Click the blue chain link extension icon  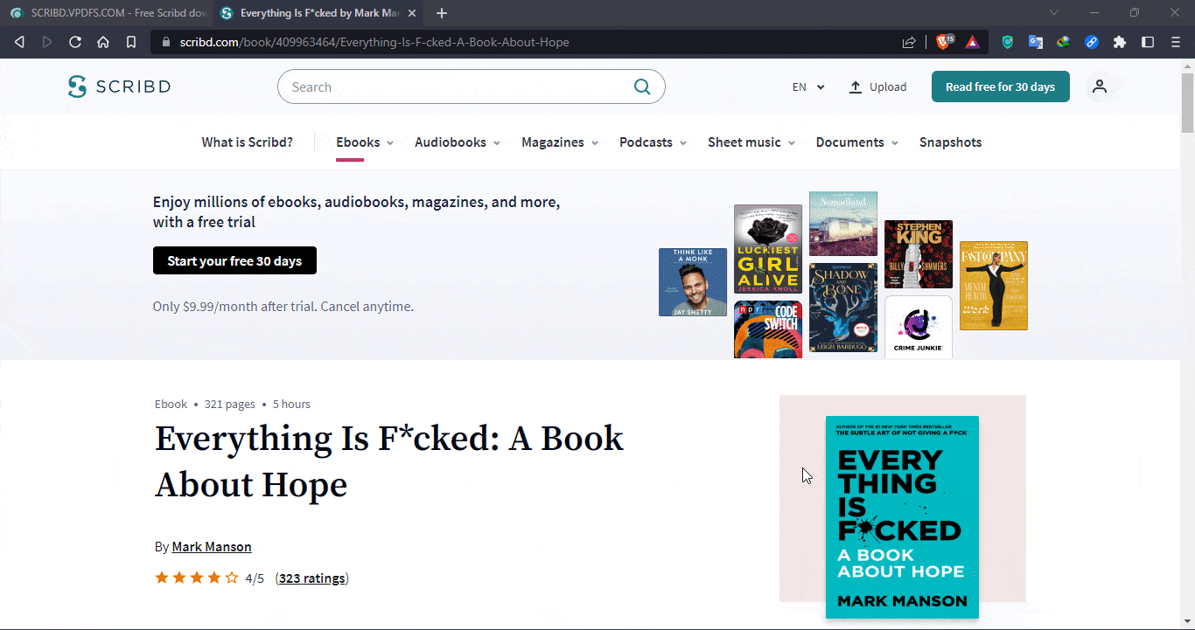1092,42
